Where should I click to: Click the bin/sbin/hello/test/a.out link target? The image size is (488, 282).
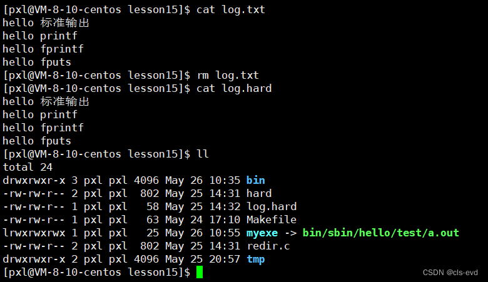pos(380,233)
